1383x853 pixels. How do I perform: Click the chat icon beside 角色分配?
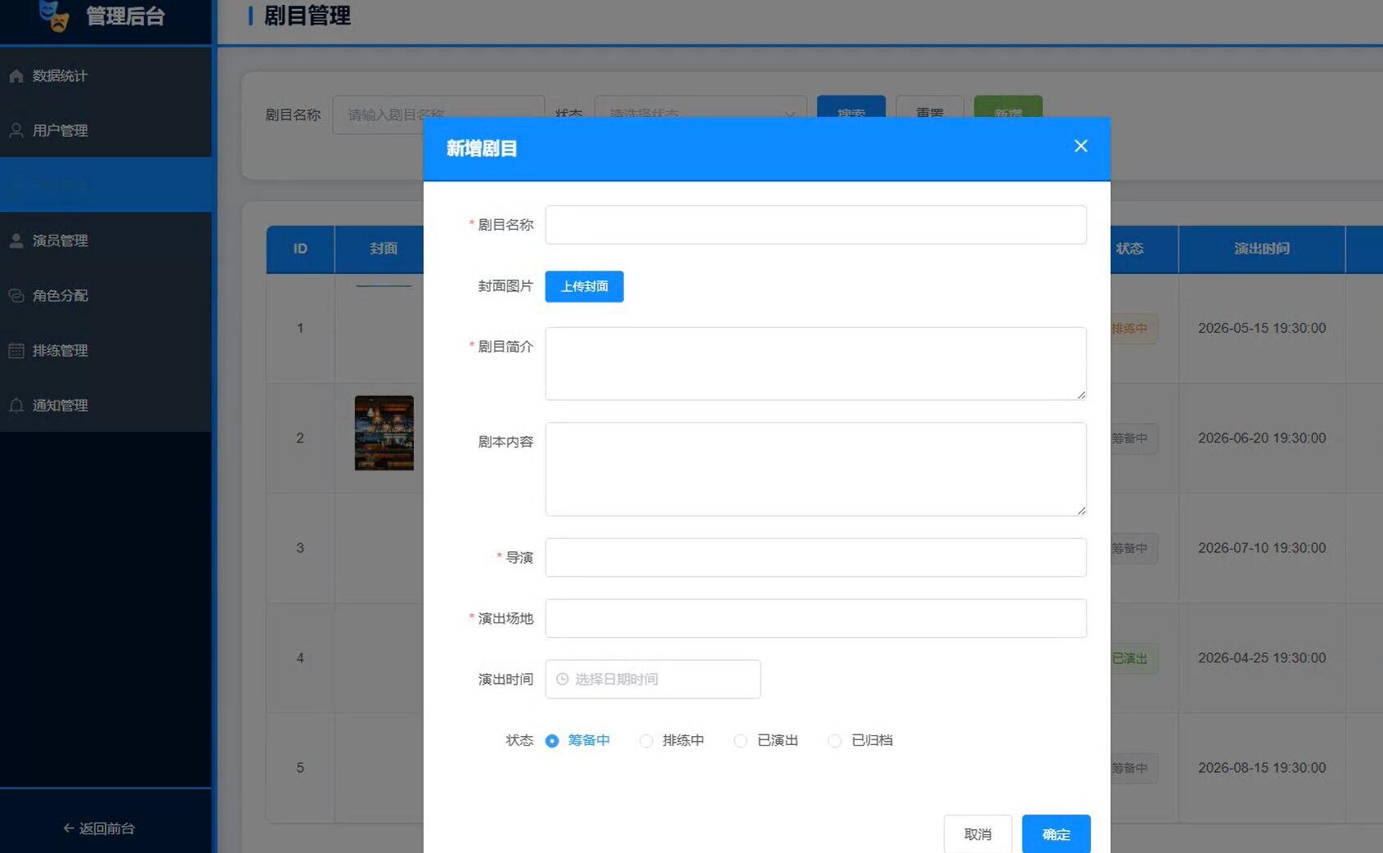coord(16,295)
